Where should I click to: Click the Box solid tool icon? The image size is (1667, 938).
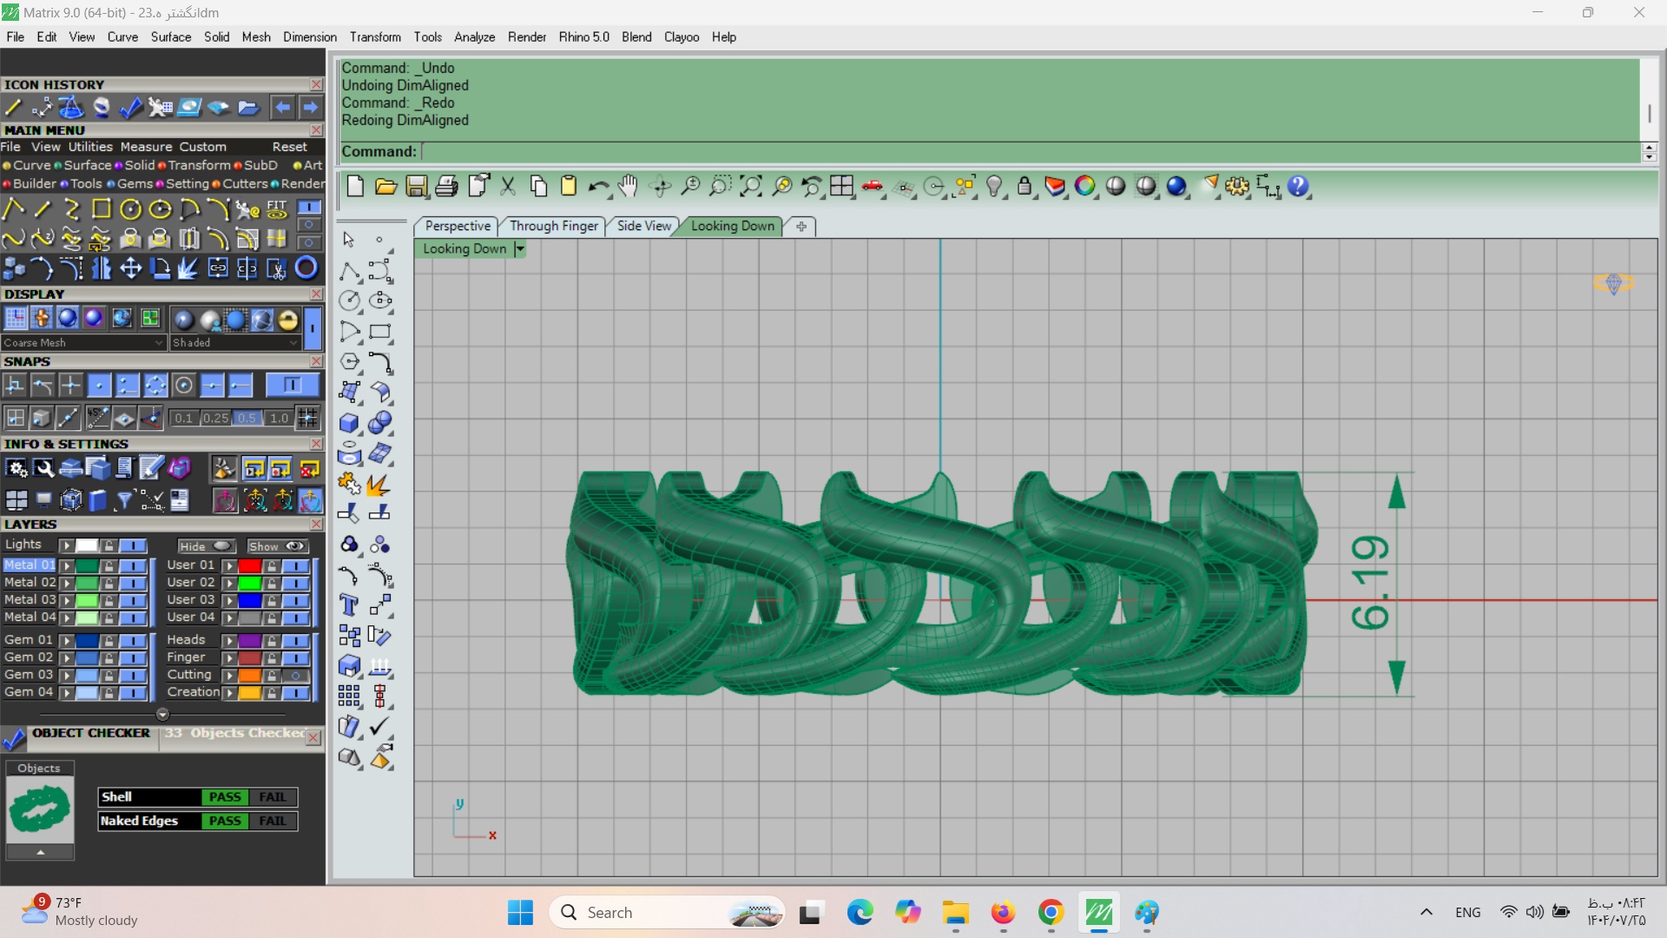349,423
